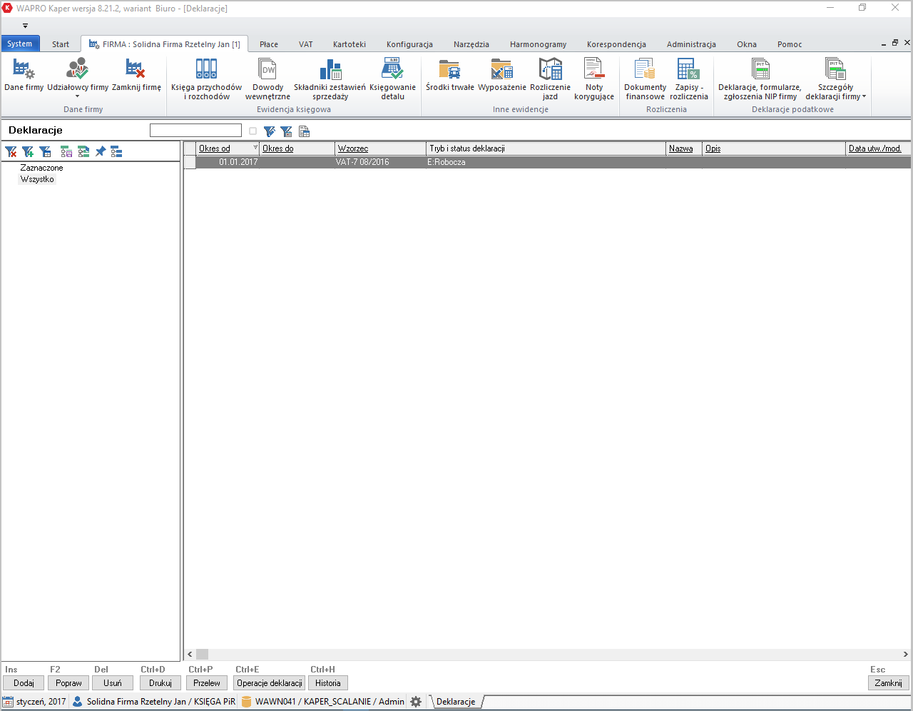Screen dimensions: 913x711
Task: Open Składniki zestawień sprzedaży
Action: (x=330, y=79)
